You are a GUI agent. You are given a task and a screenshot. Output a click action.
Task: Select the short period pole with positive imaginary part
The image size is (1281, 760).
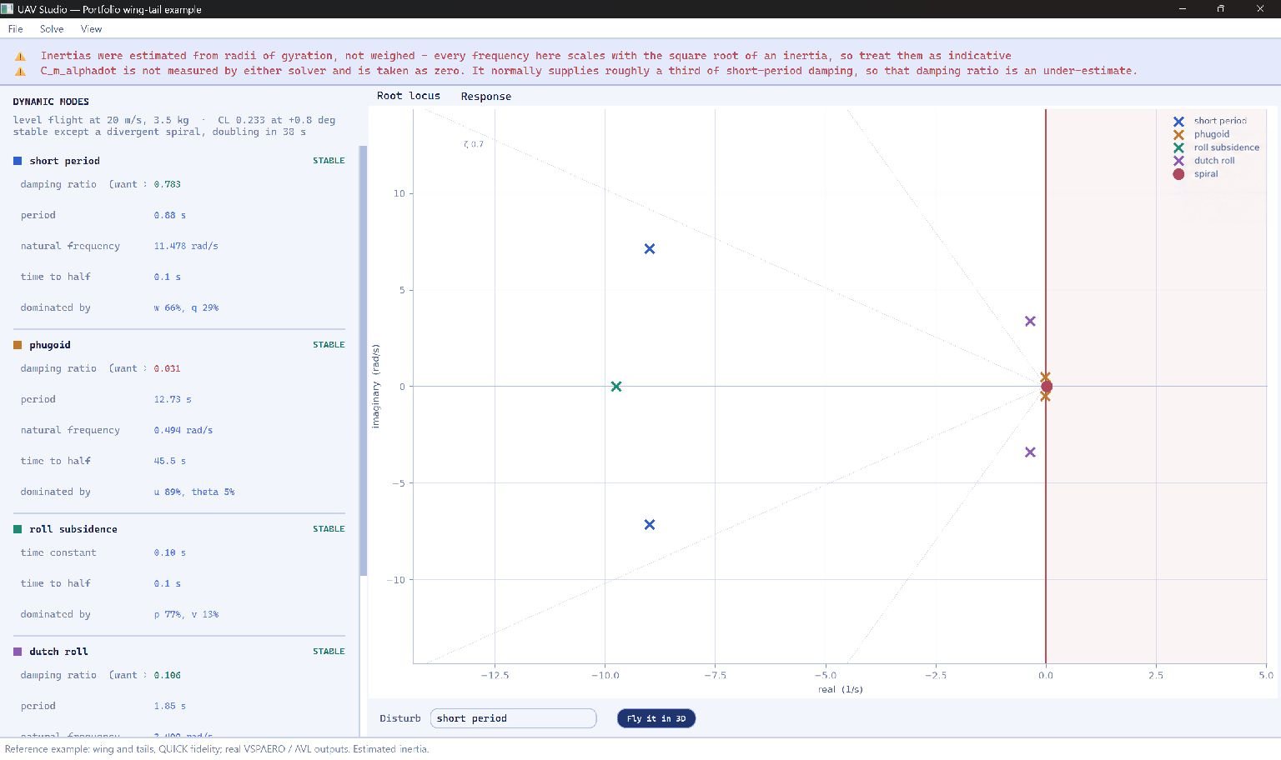650,248
